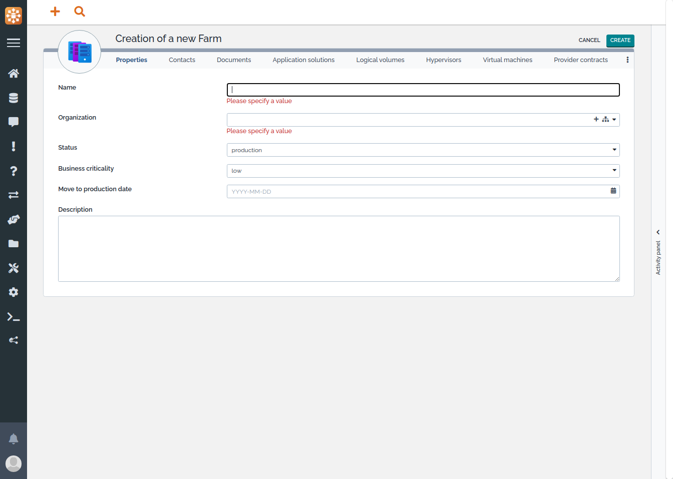Expand the Activity panel chevron
The image size is (673, 479).
[x=658, y=232]
